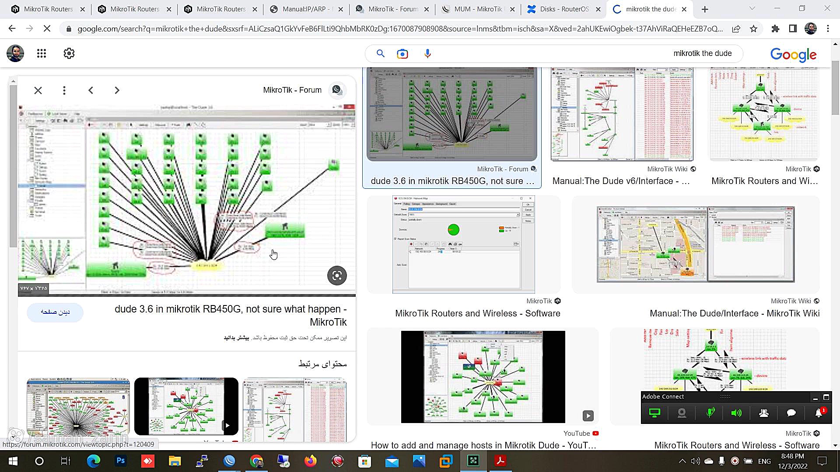Toggle webcam in Adobe Connect panel
840x472 pixels.
[682, 413]
